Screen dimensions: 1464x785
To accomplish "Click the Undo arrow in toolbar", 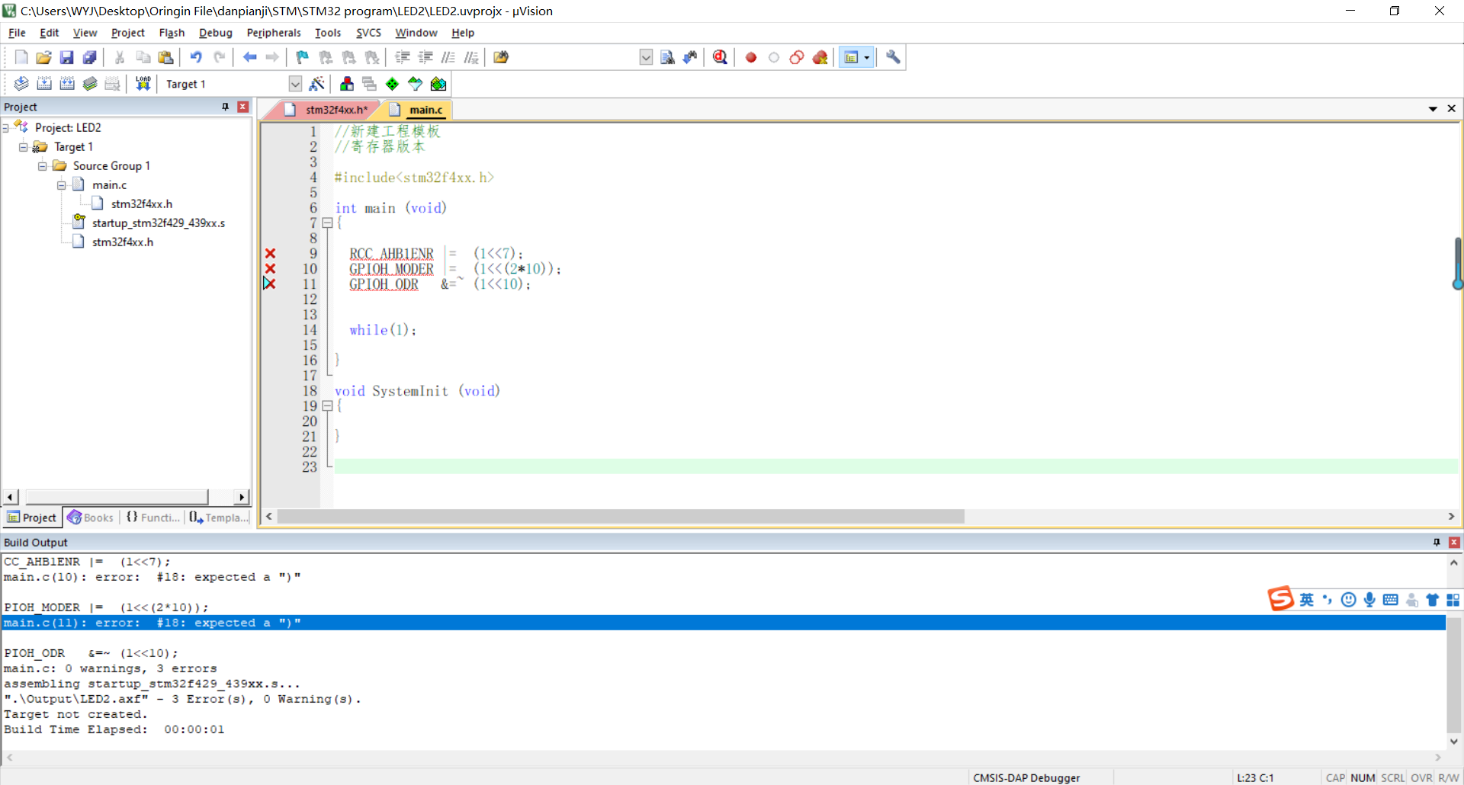I will 196,57.
